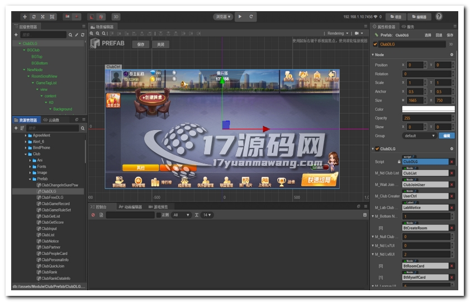Click Prefab save link in inspector
This screenshot has width=470, height=302.
450,35
